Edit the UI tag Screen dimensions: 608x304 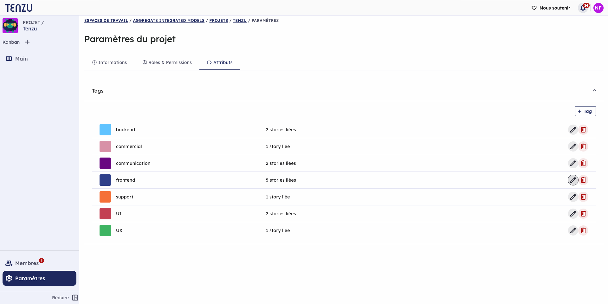pyautogui.click(x=573, y=214)
